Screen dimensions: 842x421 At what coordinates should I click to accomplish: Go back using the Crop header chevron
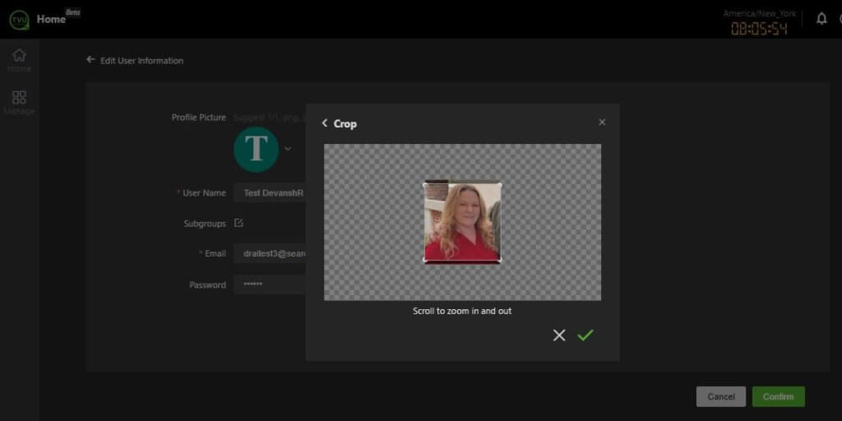pyautogui.click(x=325, y=123)
